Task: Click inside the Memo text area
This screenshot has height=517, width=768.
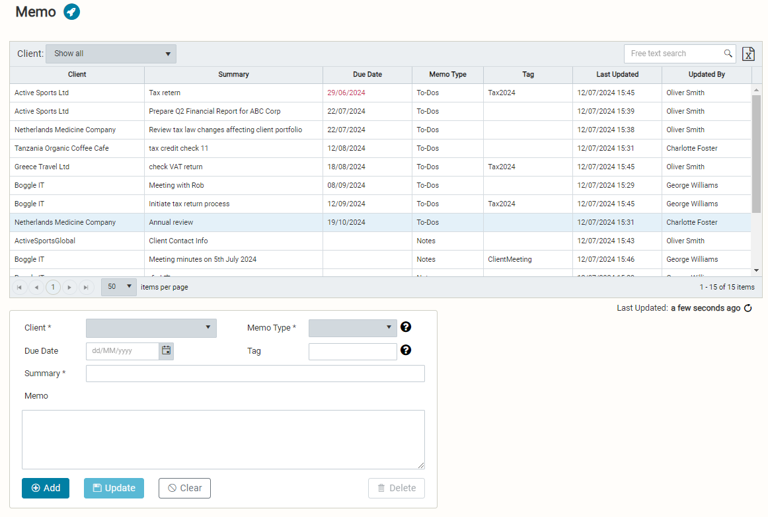Action: [223, 440]
